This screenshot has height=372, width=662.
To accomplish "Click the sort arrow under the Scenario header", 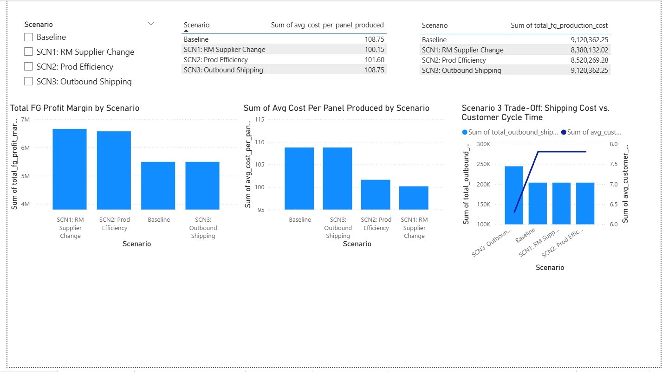I will point(186,32).
